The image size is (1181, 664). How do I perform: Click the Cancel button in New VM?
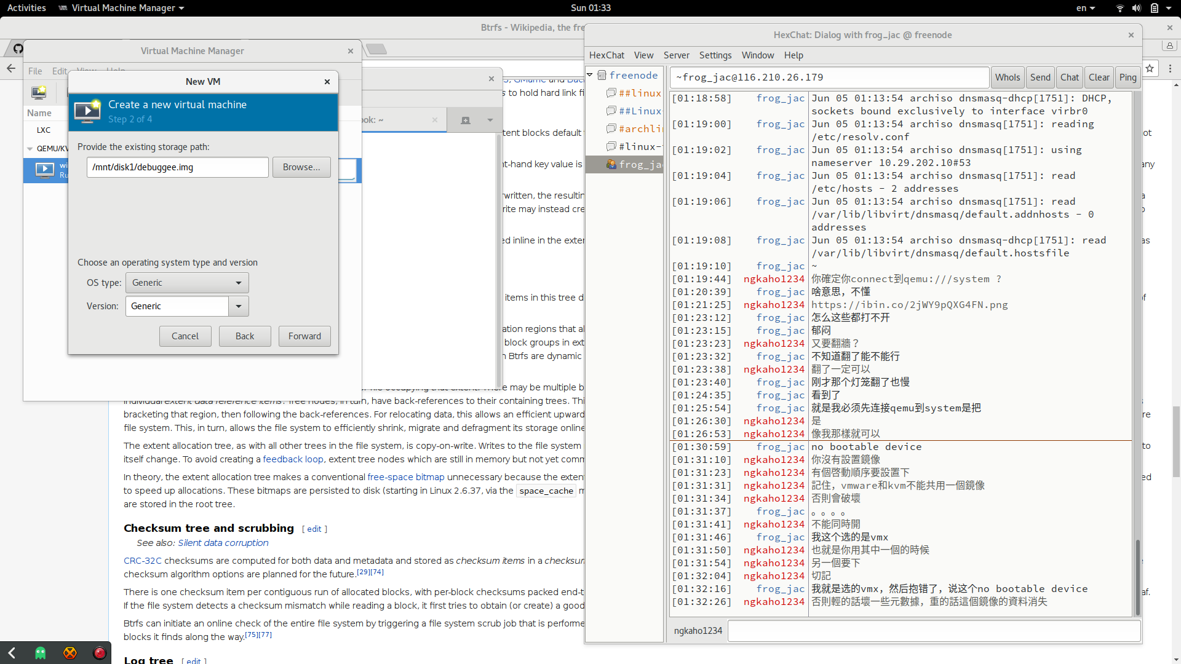pos(185,336)
